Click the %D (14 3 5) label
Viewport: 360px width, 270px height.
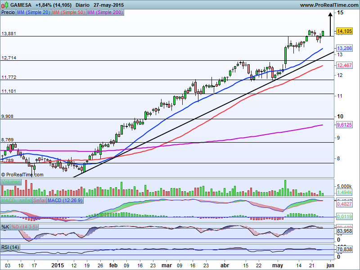click(24, 227)
